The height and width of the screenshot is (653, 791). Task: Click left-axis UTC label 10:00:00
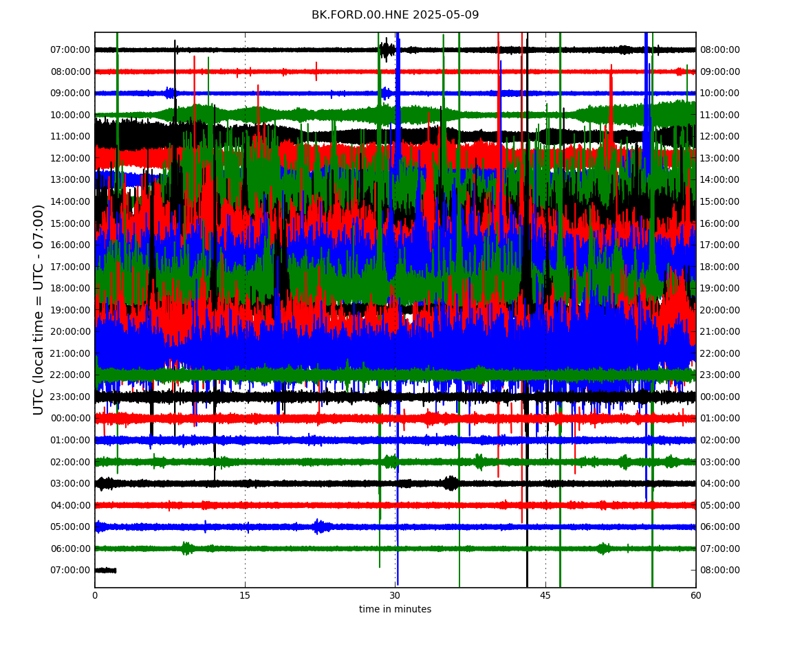pos(71,115)
